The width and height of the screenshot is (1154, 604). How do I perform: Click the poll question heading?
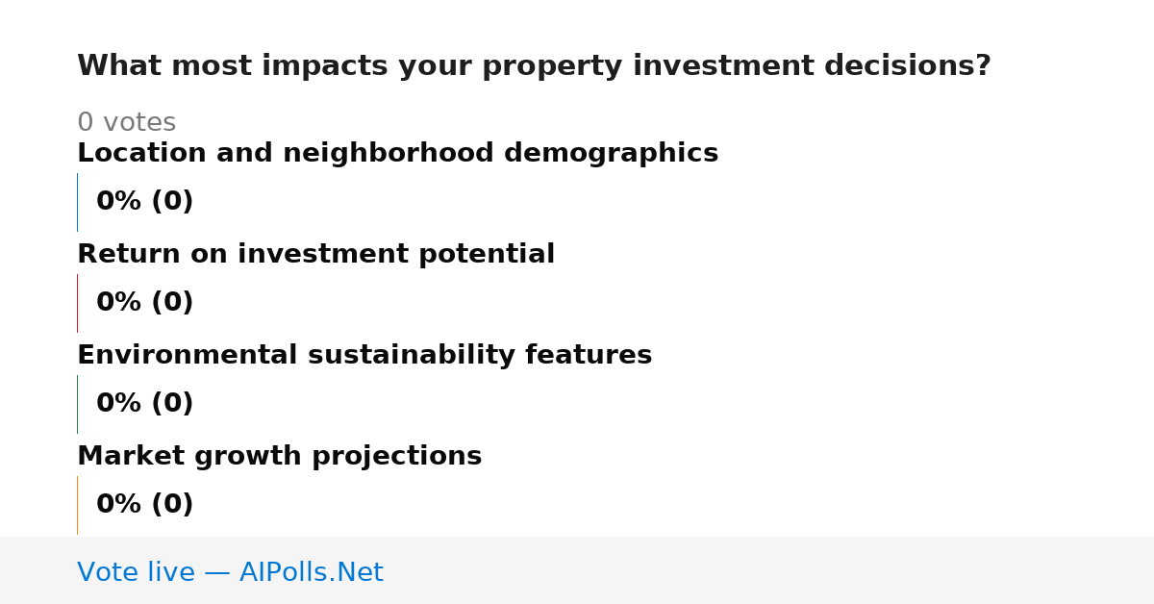pyautogui.click(x=534, y=66)
